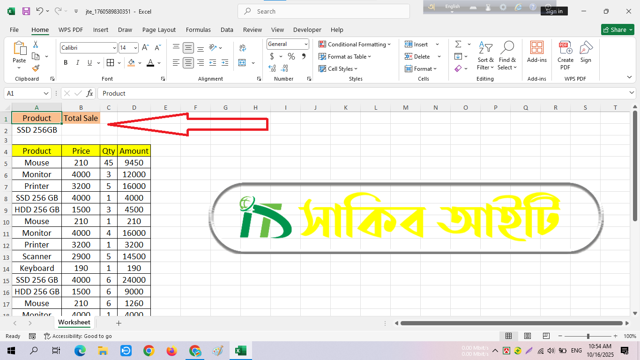Toggle Bold formatting
Image resolution: width=640 pixels, height=360 pixels.
66,63
